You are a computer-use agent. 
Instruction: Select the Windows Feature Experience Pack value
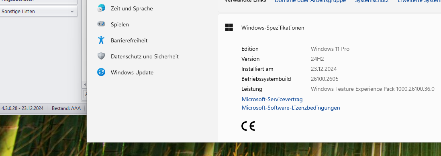coord(372,89)
